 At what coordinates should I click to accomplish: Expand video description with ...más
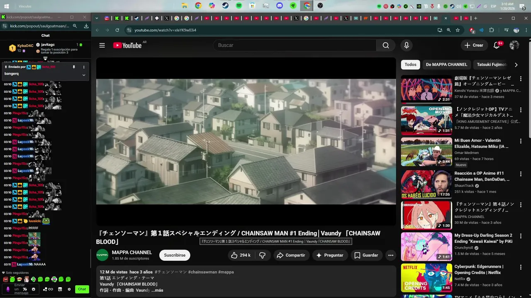tap(157, 290)
